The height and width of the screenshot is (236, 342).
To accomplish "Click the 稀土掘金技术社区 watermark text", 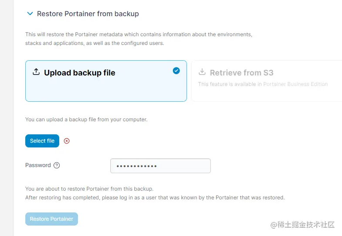I will (306, 225).
